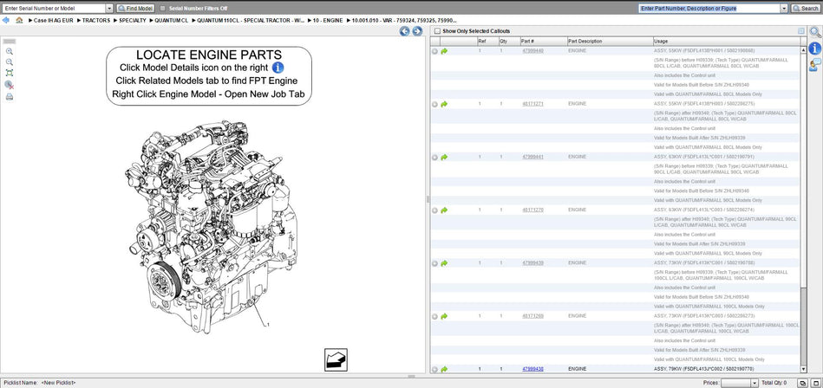Image resolution: width=823 pixels, height=388 pixels.
Task: Click the zoom in magnifier icon
Action: (9, 51)
